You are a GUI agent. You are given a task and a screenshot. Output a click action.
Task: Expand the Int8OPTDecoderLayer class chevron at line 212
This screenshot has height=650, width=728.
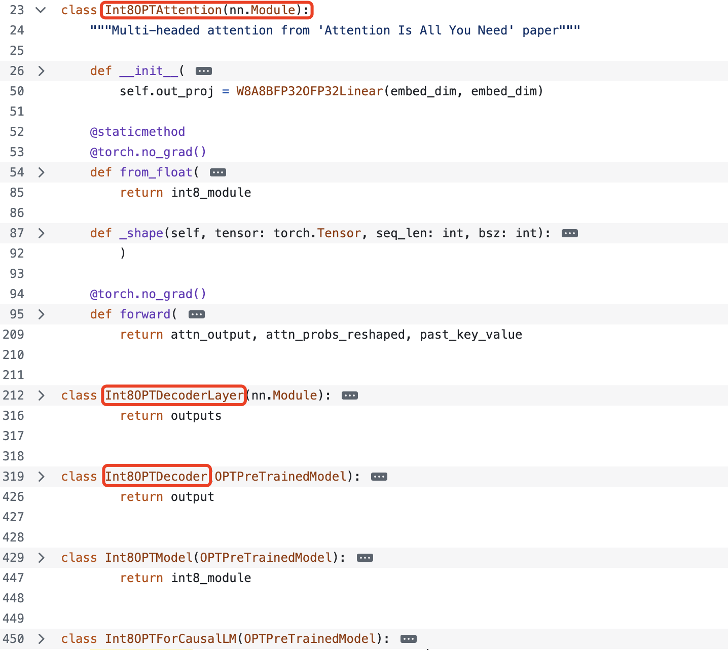[x=41, y=395]
